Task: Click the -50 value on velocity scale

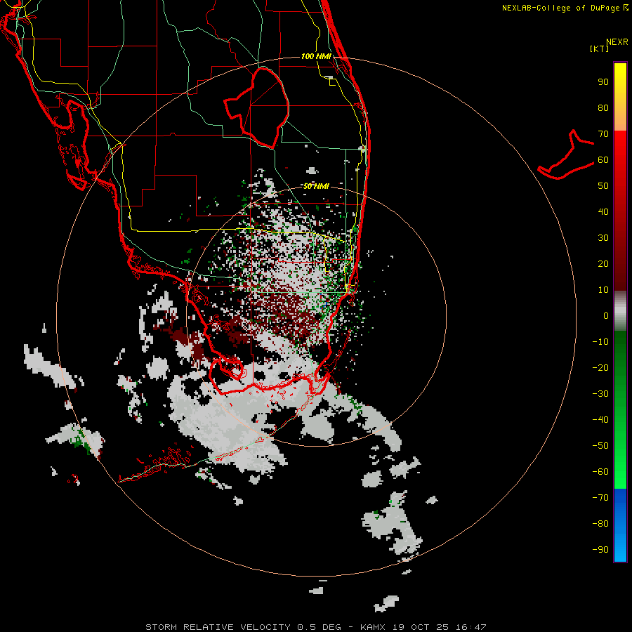Action: tap(600, 446)
